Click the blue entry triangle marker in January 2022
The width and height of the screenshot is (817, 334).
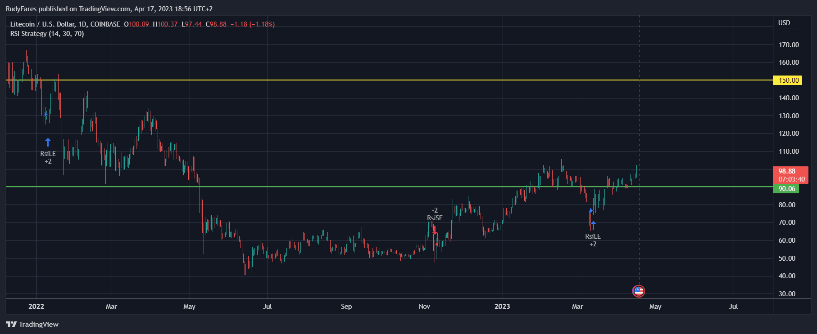pyautogui.click(x=45, y=115)
